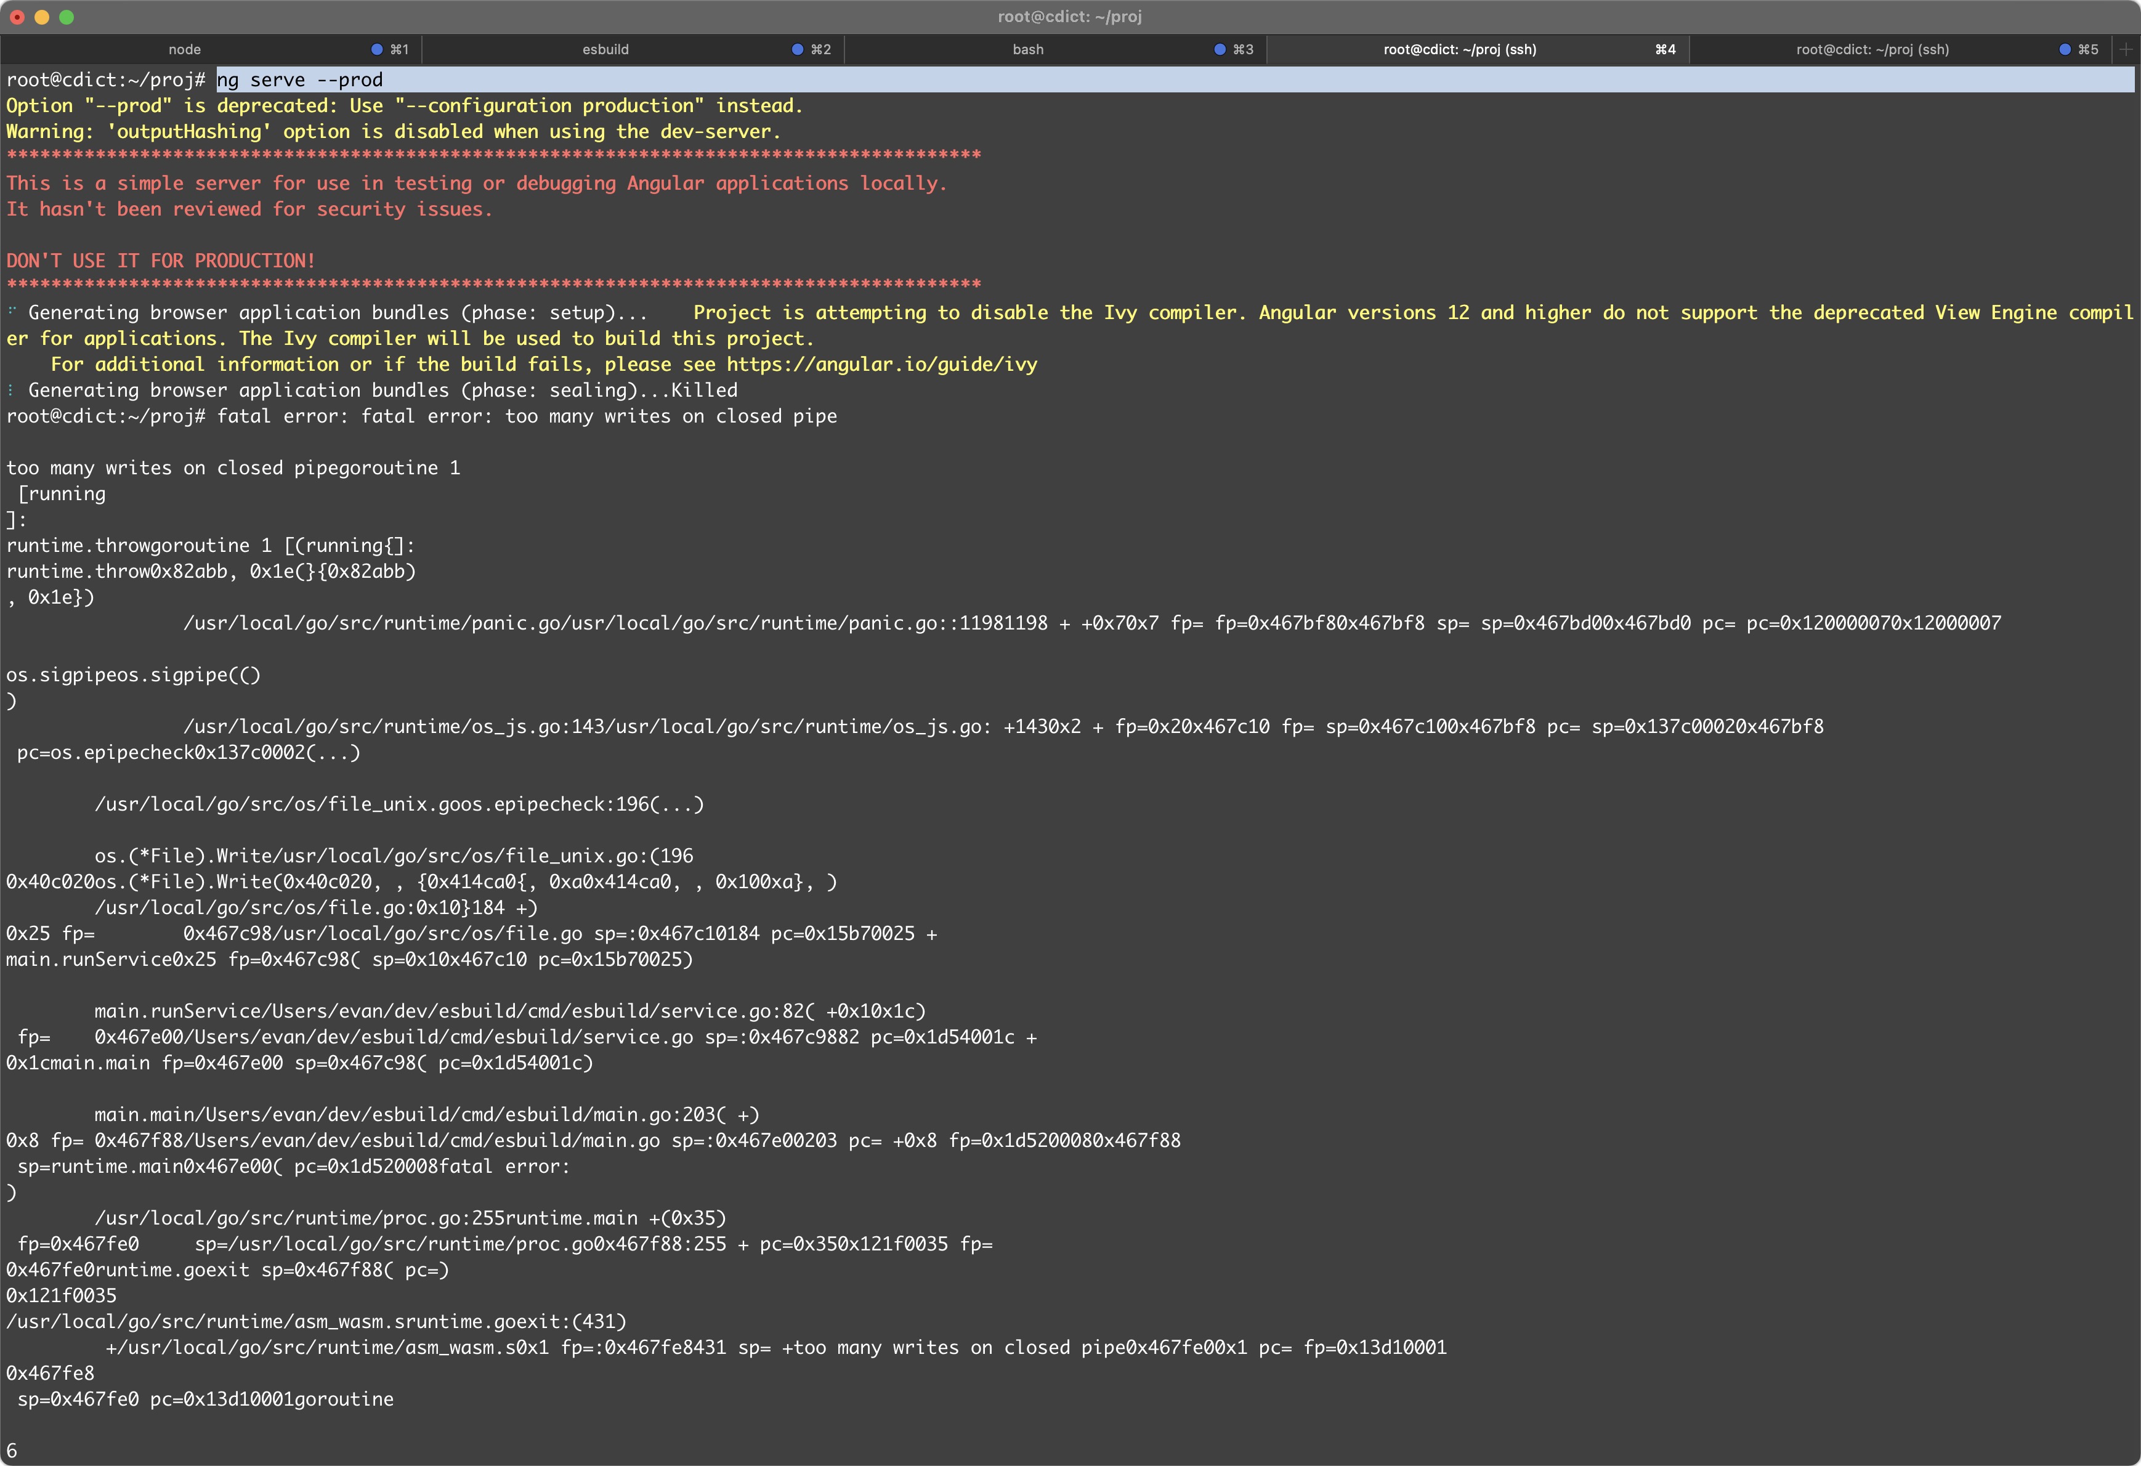The image size is (2141, 1466).
Task: Switch to the bash tab
Action: pos(1027,50)
